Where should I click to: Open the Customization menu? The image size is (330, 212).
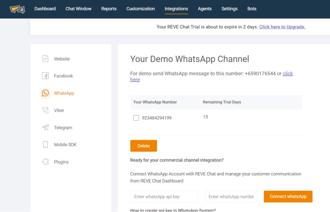141,9
